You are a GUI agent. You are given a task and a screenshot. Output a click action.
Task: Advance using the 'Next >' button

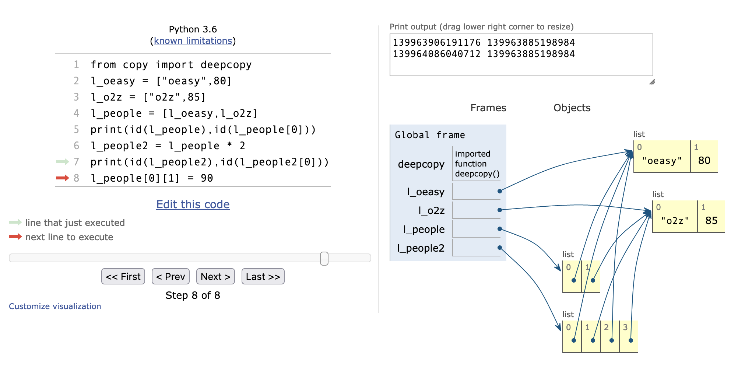click(215, 276)
